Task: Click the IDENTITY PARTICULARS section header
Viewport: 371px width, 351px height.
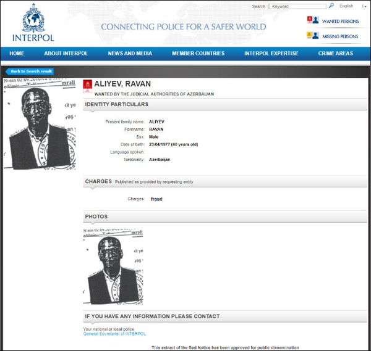Action: click(x=225, y=104)
